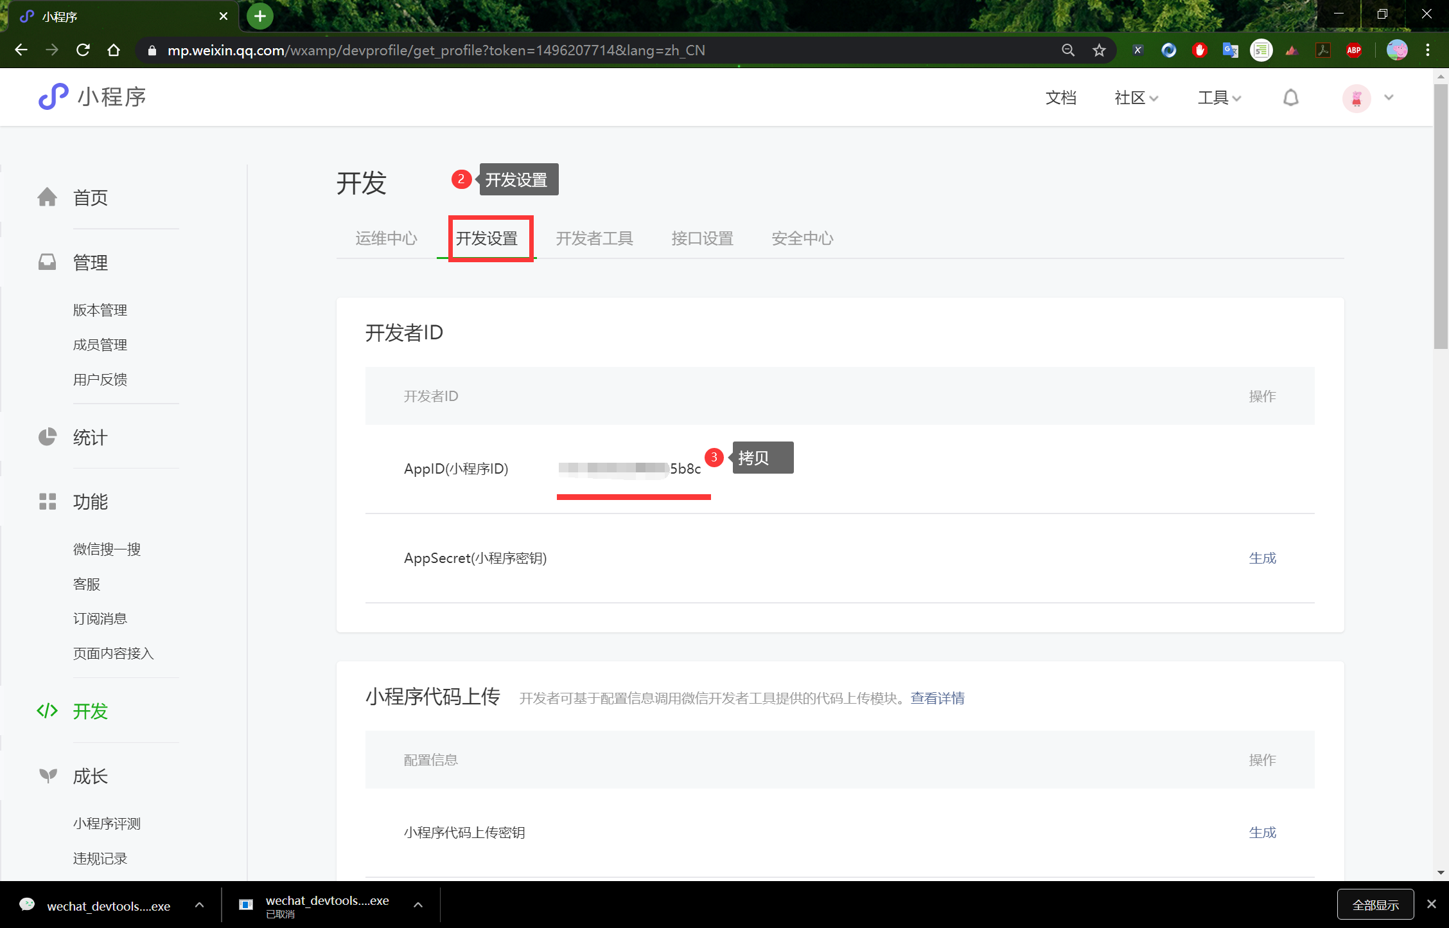Click the green-white document extension icon
Viewport: 1449px width, 928px height.
pyautogui.click(x=1261, y=50)
